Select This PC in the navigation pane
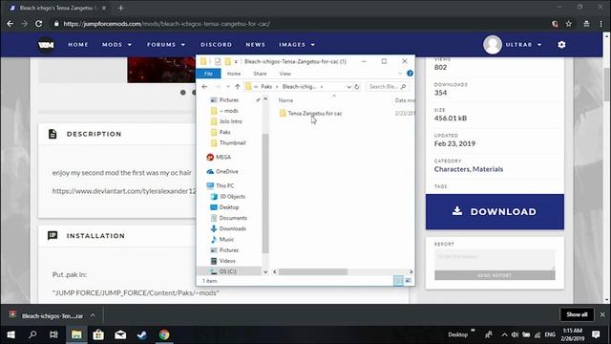The image size is (611, 344). click(x=224, y=185)
